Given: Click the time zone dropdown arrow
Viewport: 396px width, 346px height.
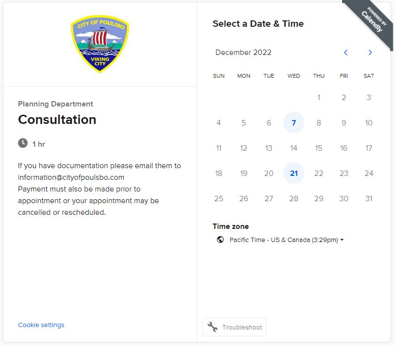Looking at the screenshot, I should pyautogui.click(x=342, y=240).
